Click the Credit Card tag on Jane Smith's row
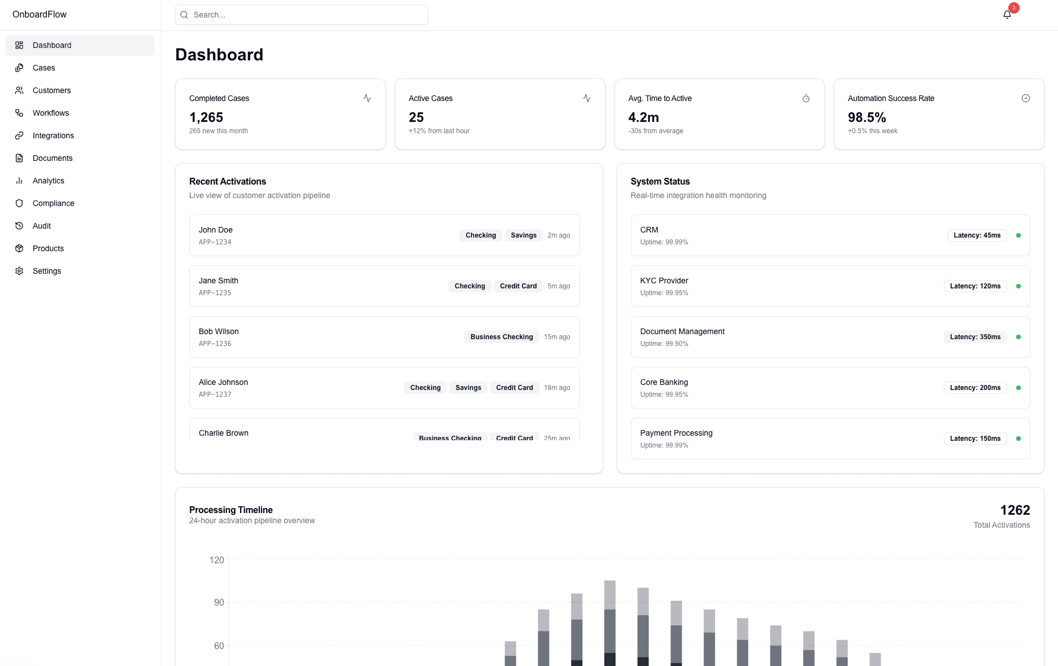This screenshot has height=666, width=1058. tap(518, 286)
